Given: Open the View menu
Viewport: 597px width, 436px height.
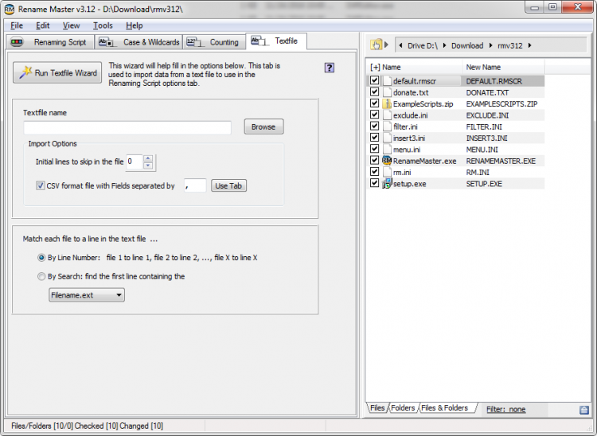Looking at the screenshot, I should (x=71, y=25).
